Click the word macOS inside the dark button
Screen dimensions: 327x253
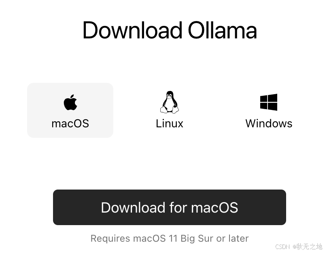[214, 208]
